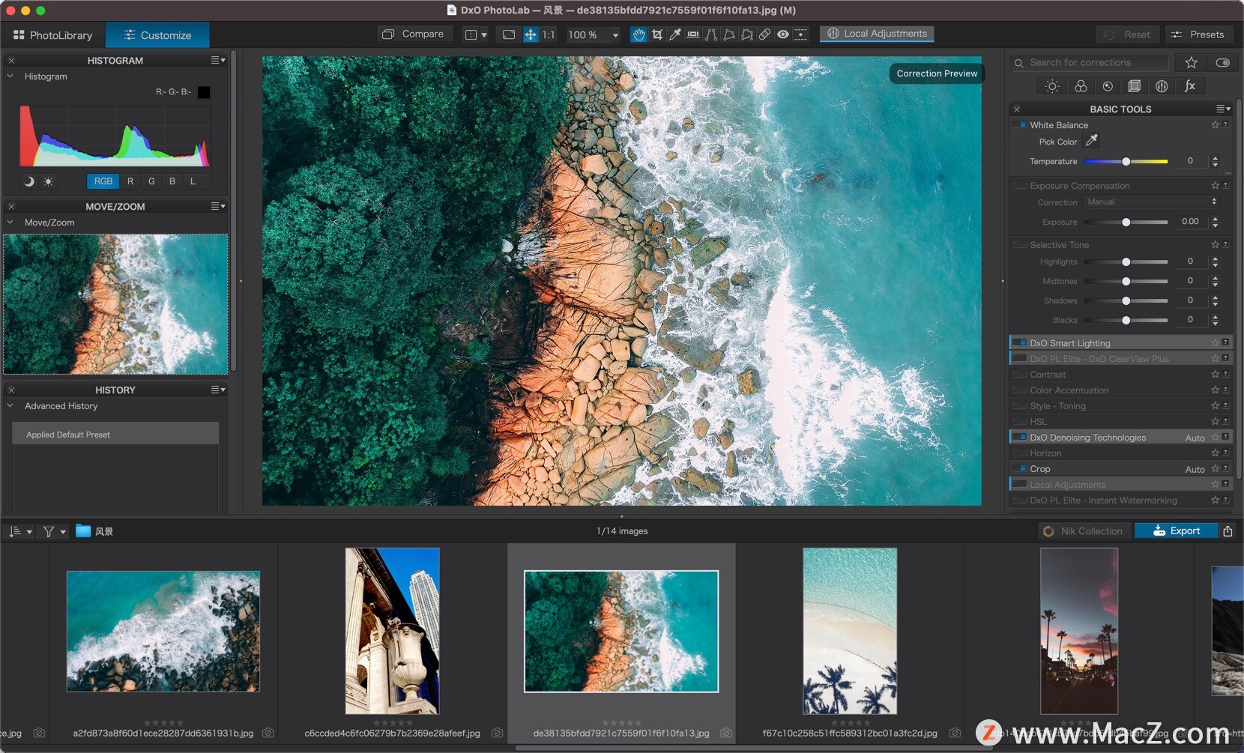
Task: Show the Color corrections palette
Action: pyautogui.click(x=1081, y=86)
